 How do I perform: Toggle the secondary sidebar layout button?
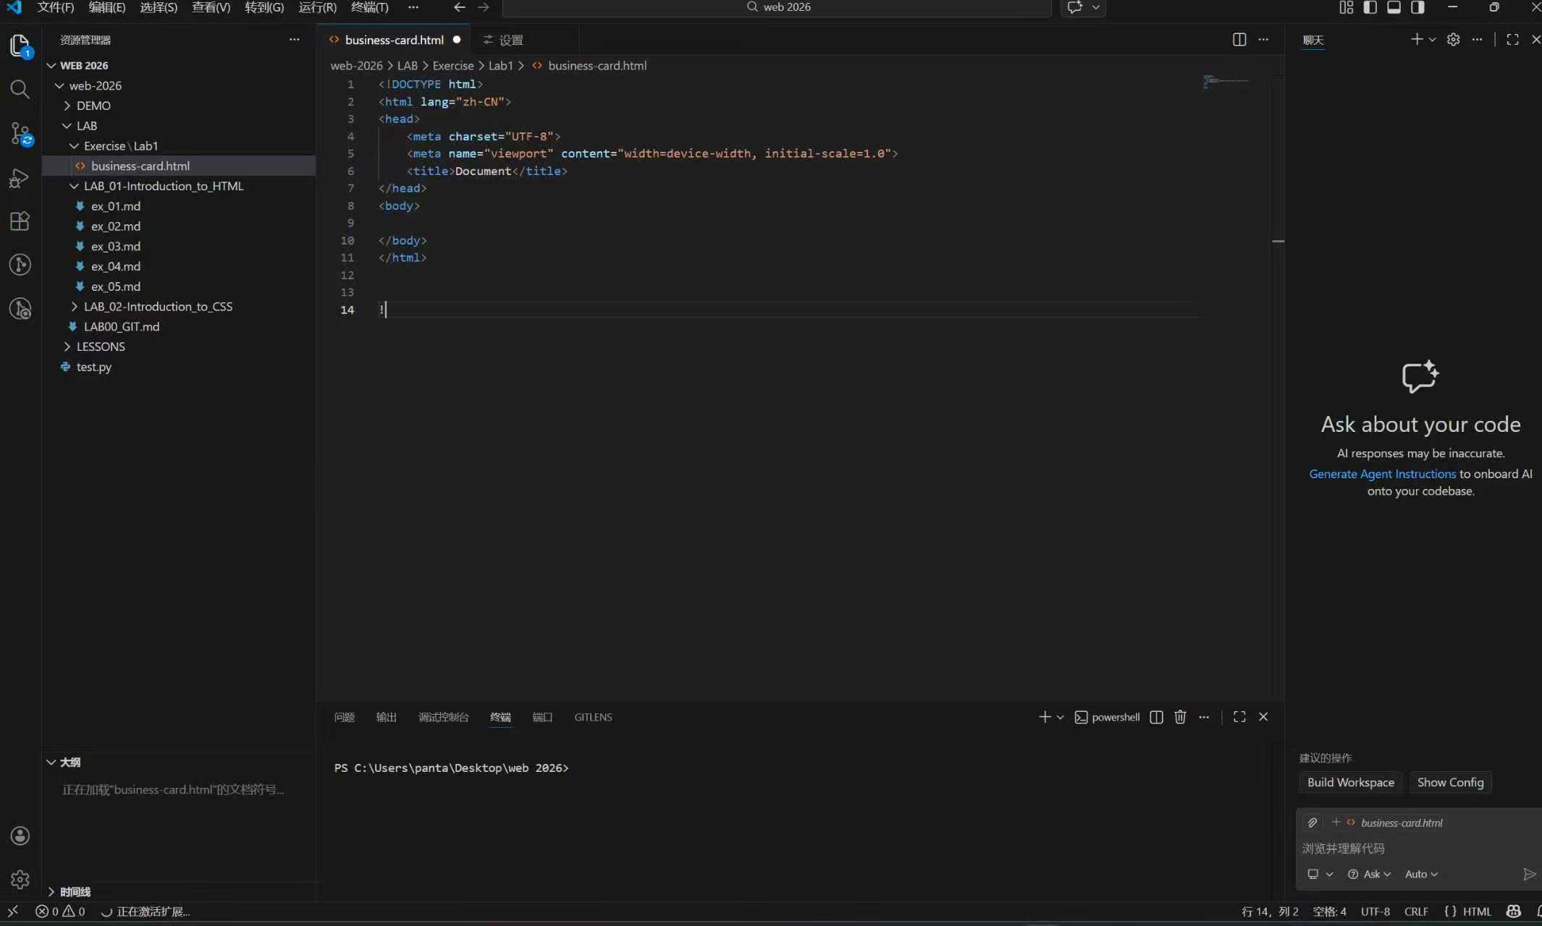1417,7
